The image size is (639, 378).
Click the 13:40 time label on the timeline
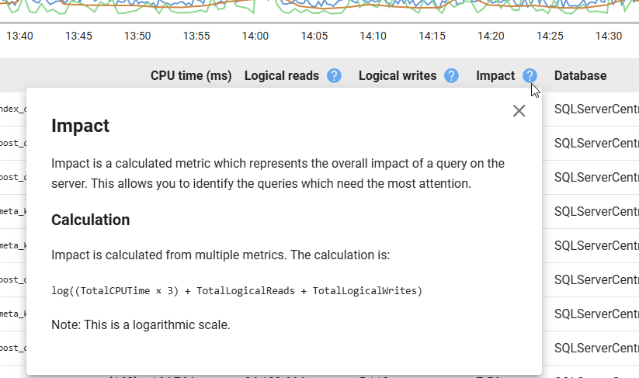point(19,36)
